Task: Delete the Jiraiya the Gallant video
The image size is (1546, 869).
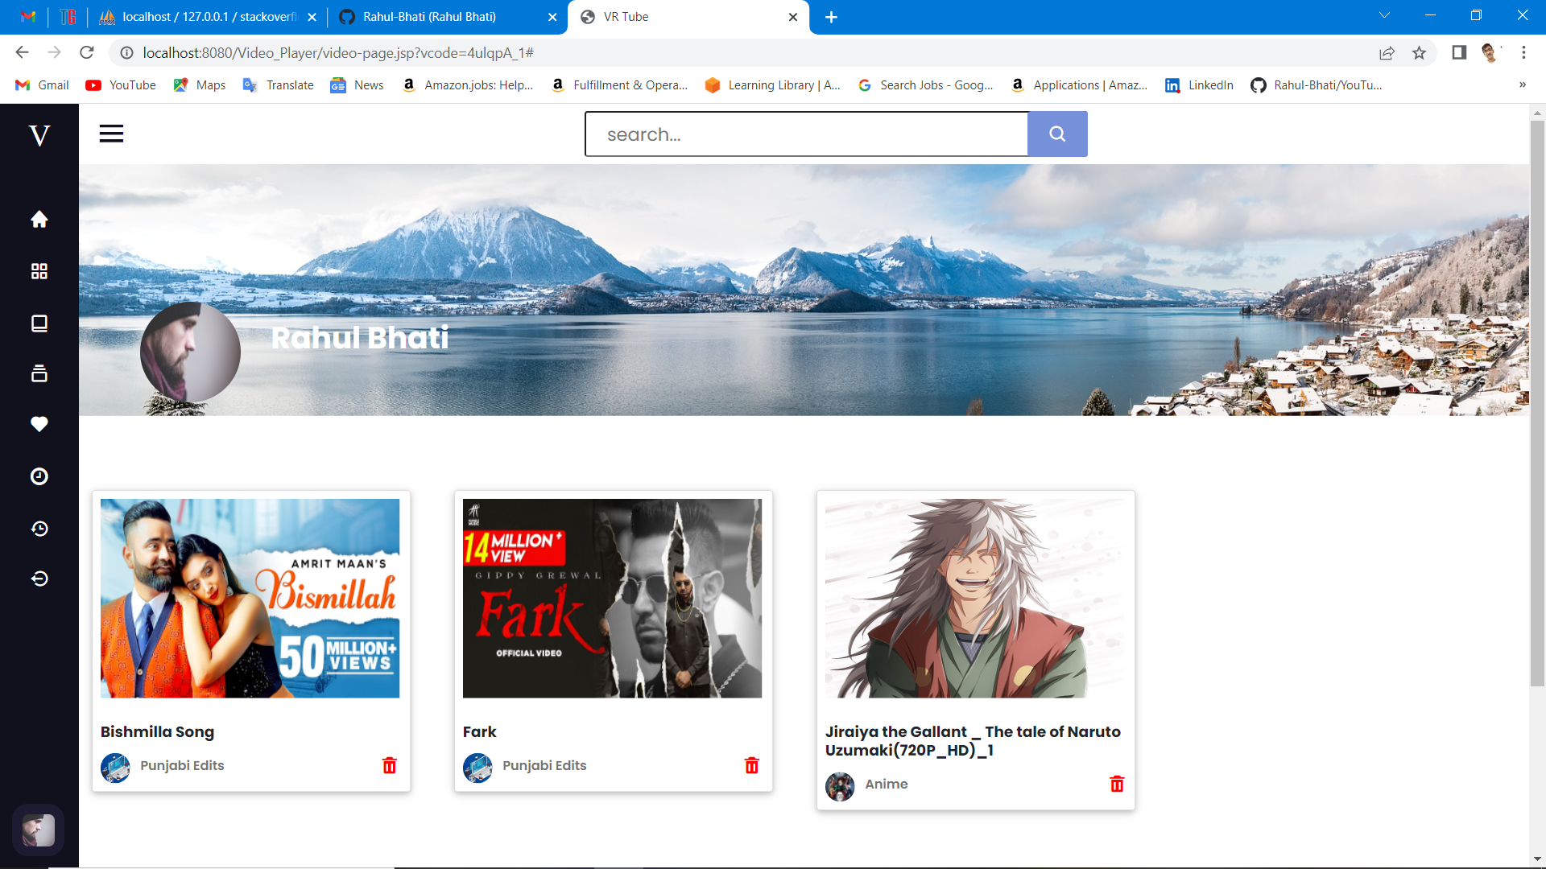Action: 1116,784
